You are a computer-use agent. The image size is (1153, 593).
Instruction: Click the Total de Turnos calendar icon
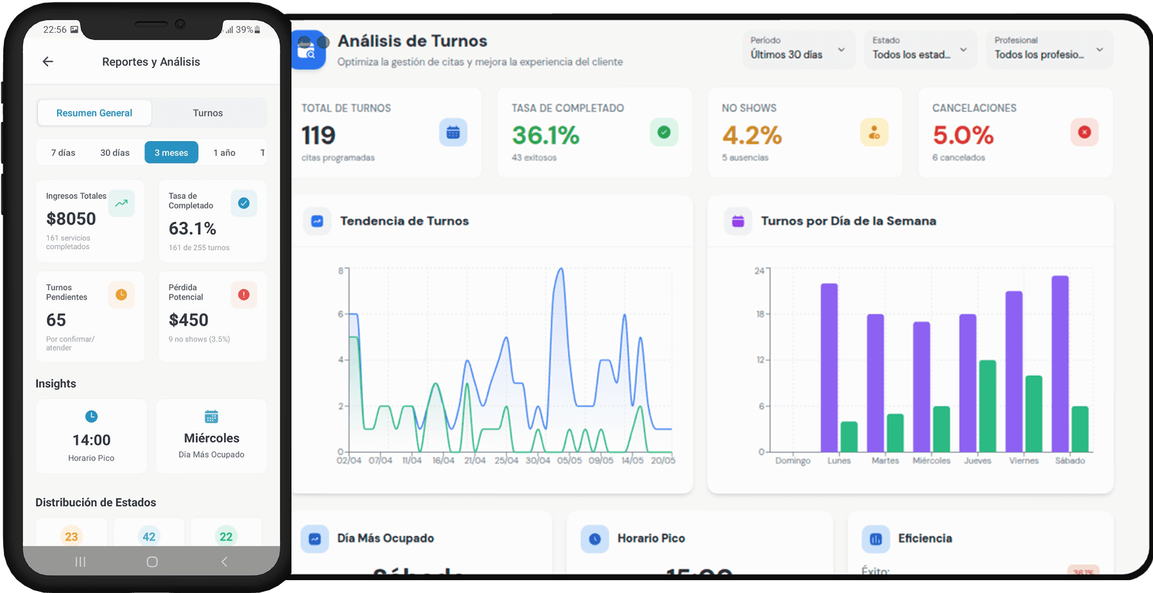click(x=453, y=132)
